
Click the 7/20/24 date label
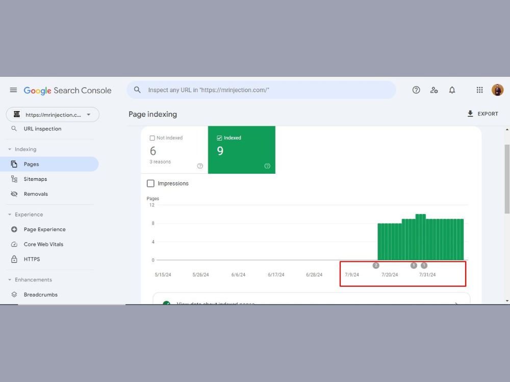(x=390, y=275)
